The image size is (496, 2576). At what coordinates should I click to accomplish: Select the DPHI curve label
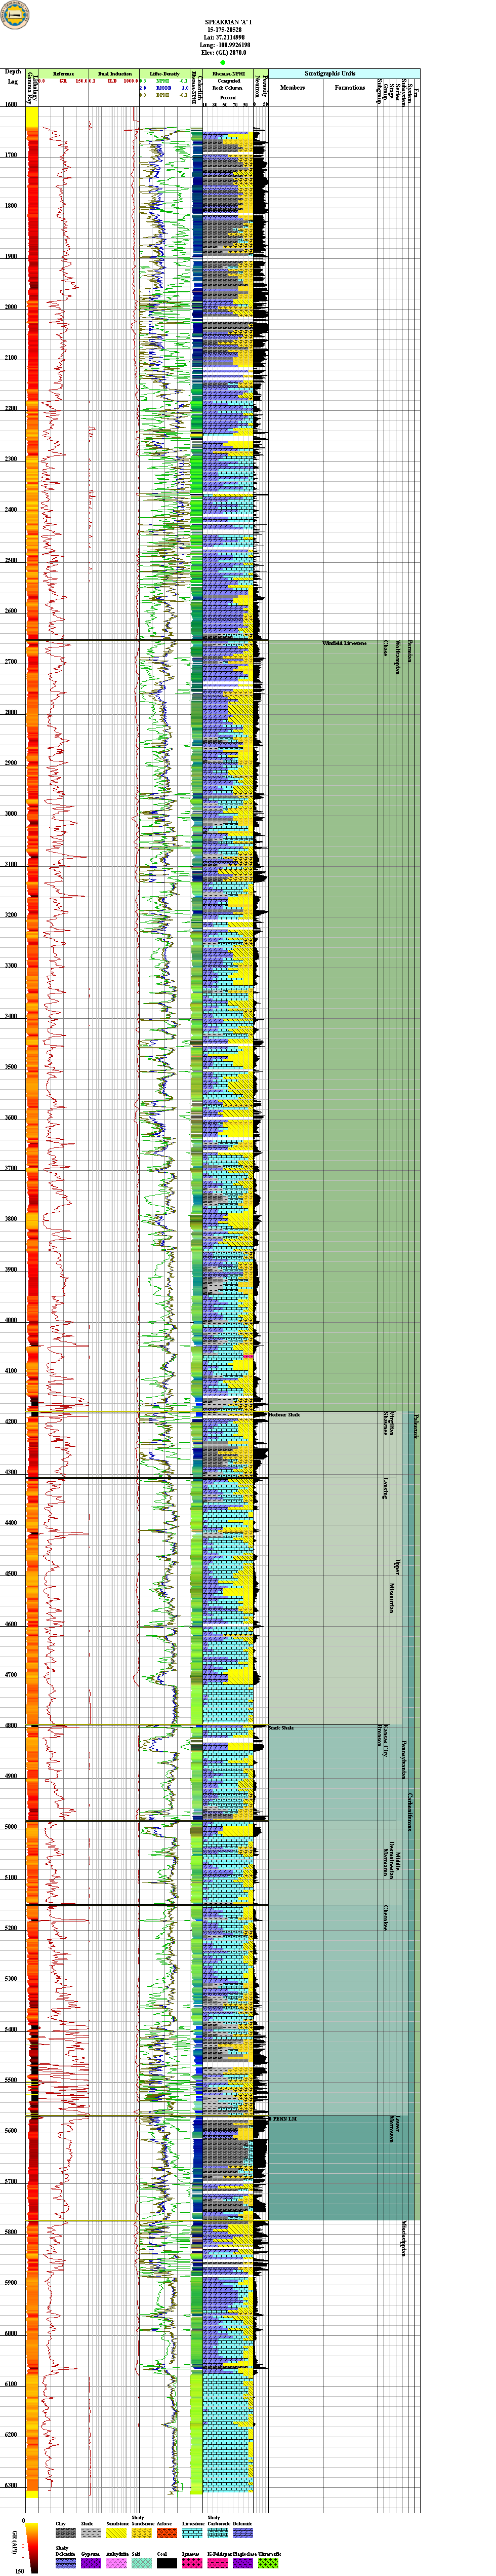coord(164,95)
